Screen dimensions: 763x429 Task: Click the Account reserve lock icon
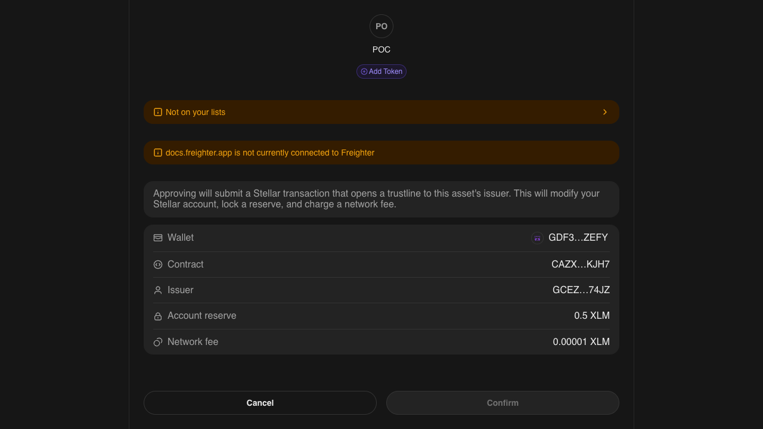(158, 316)
